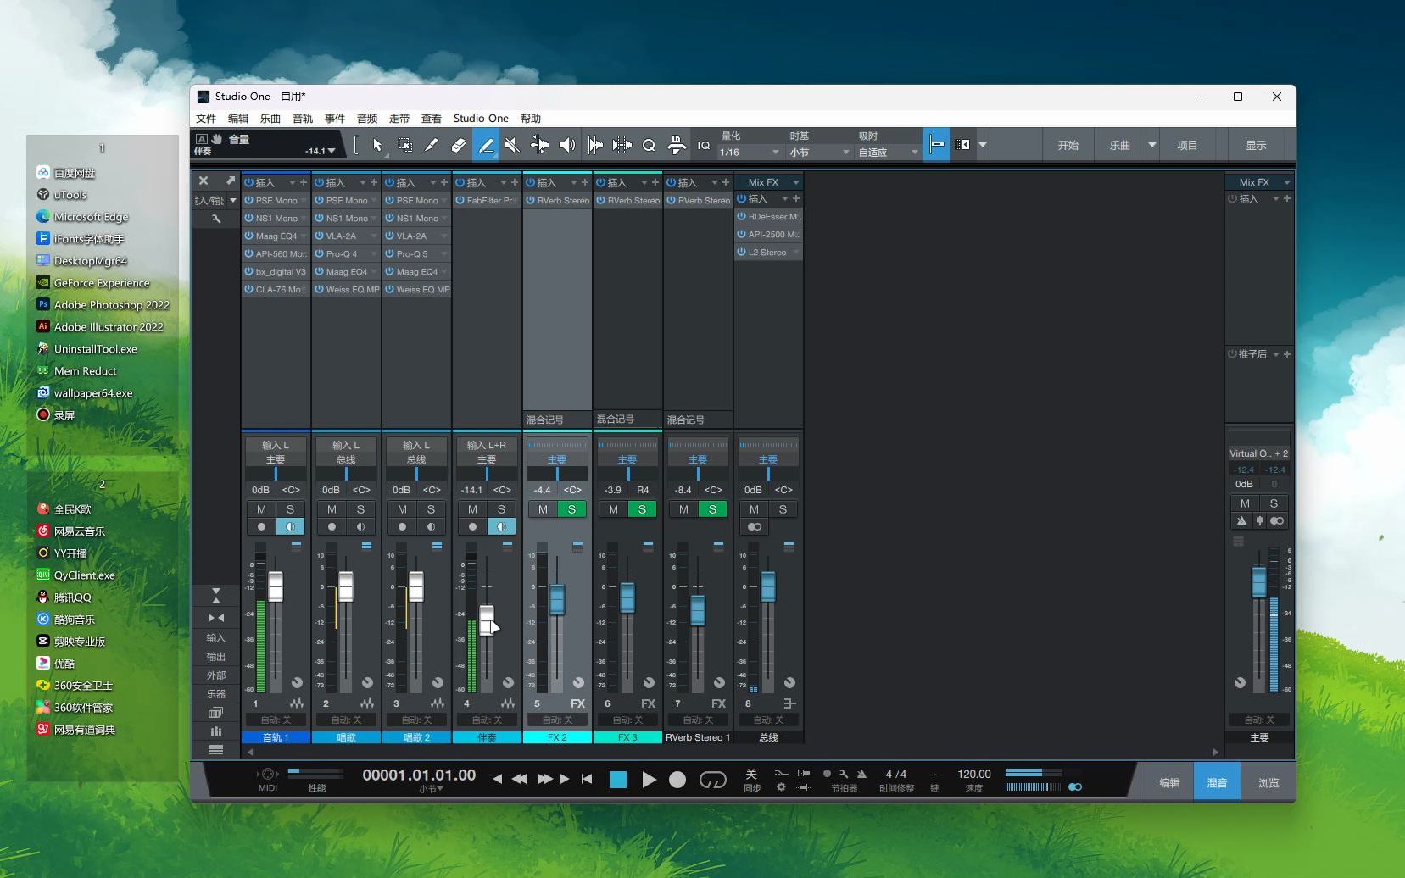Toggle the snap-to-grid icon
Screen dimensions: 1405x878
(936, 145)
